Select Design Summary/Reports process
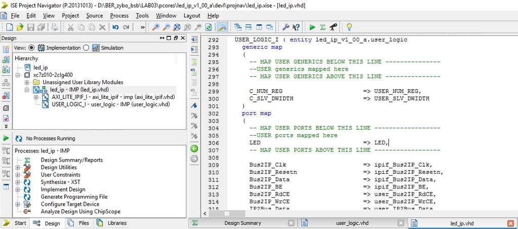The height and width of the screenshot is (229, 518). point(72,160)
